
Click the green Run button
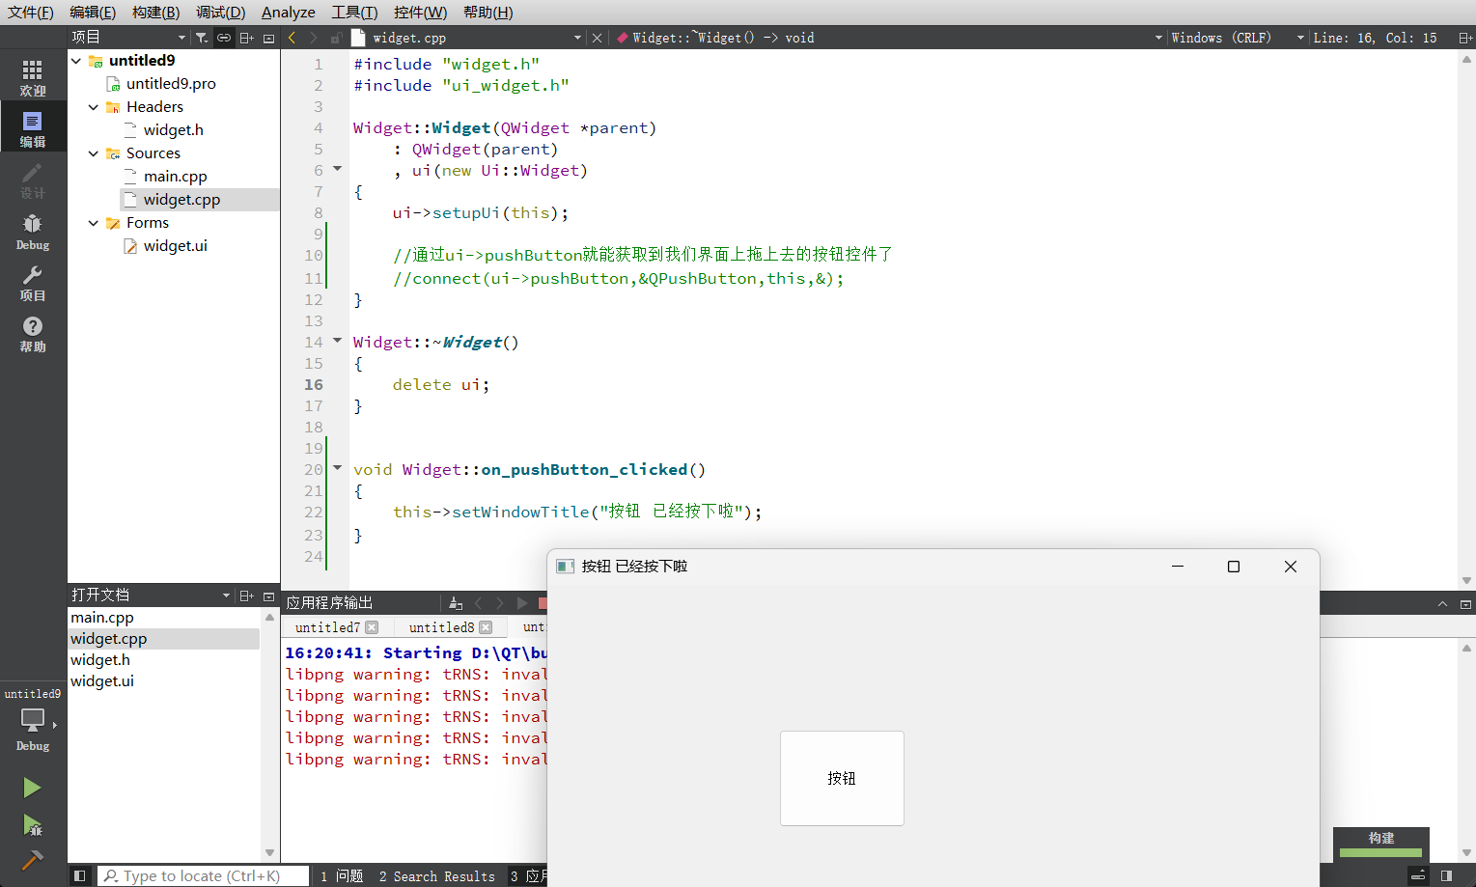tap(32, 788)
